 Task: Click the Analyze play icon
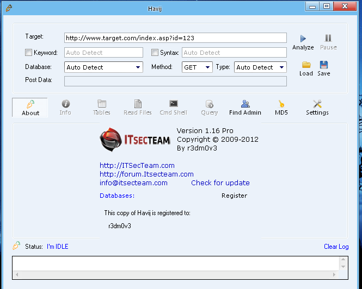pos(303,39)
